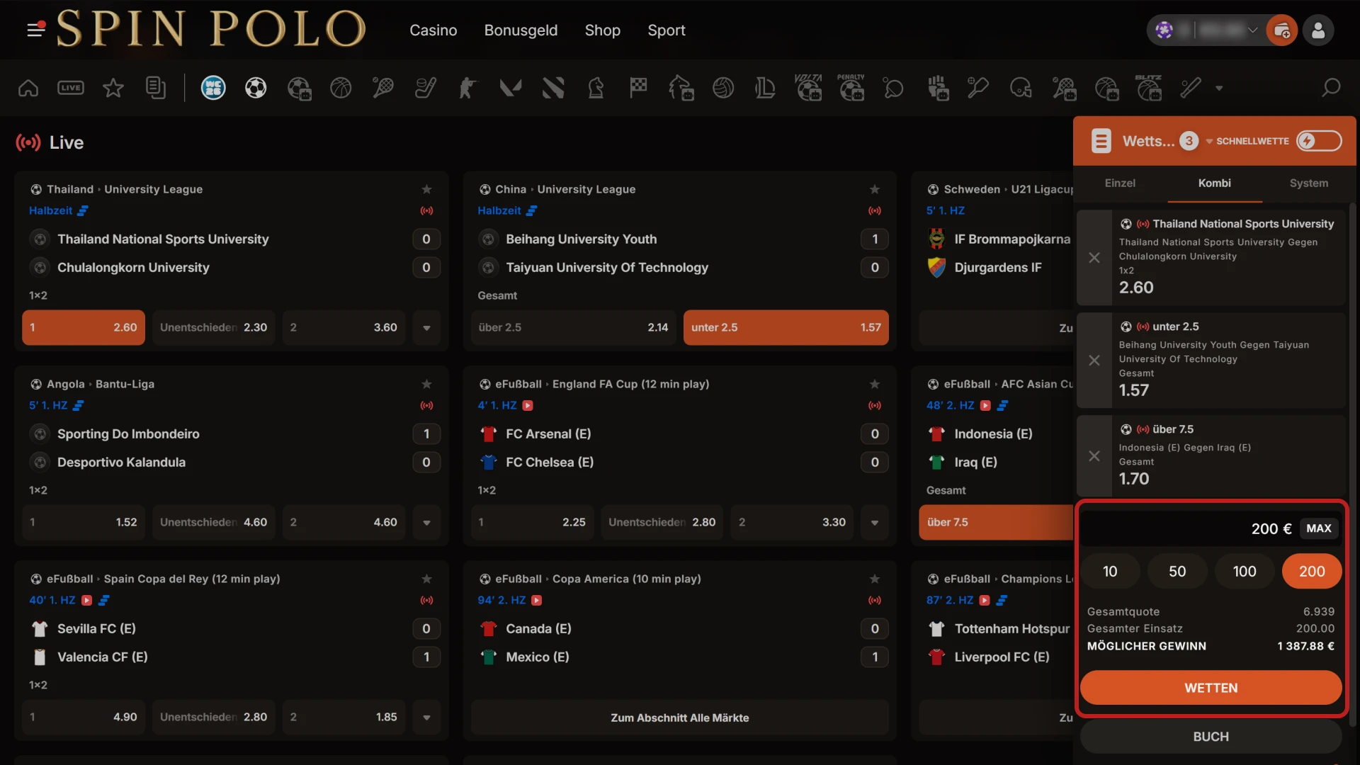Screen dimensions: 1360x765
Task: Favorite the England FA Cup match
Action: pos(875,384)
